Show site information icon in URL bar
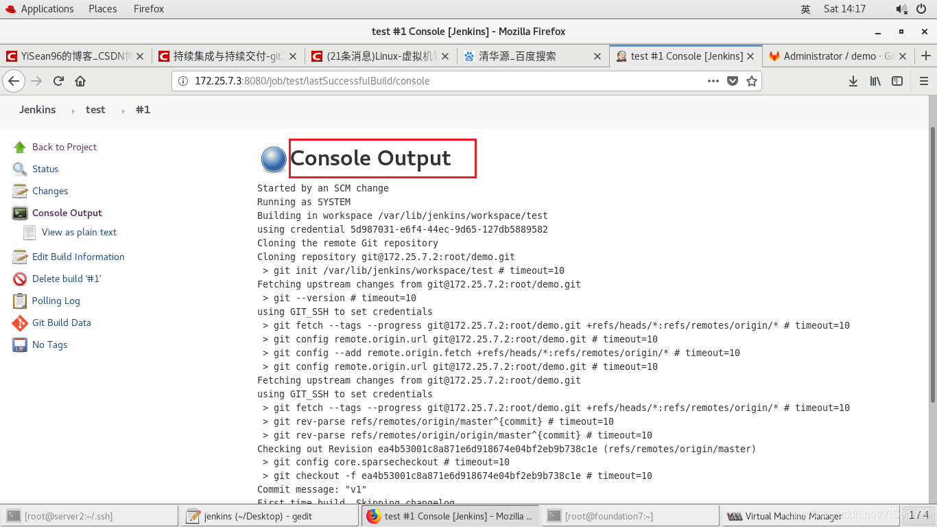Image resolution: width=937 pixels, height=527 pixels. 183,81
